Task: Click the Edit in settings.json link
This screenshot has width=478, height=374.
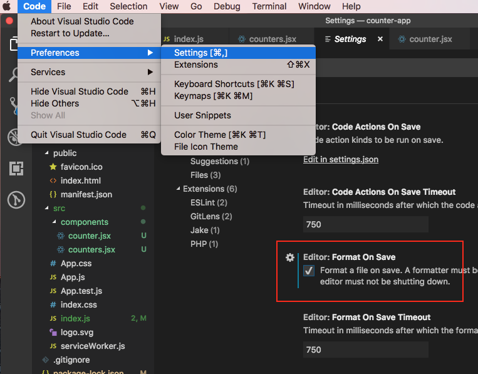Action: (341, 159)
